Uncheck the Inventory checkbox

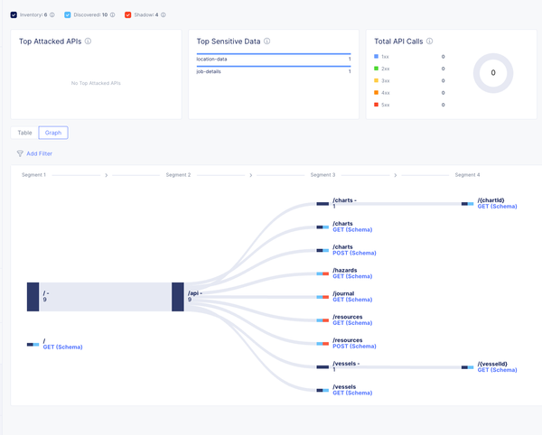(14, 15)
